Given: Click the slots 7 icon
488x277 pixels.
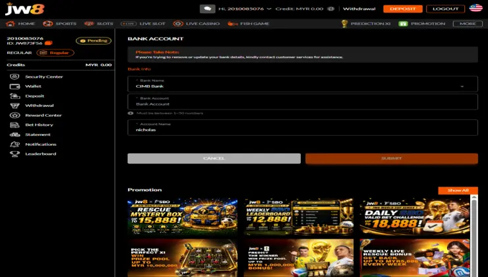Looking at the screenshot, I should [89, 24].
